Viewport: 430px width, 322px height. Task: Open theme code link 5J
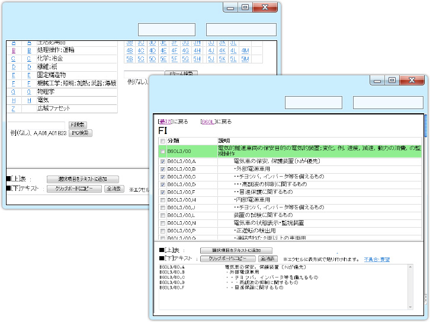pyautogui.click(x=211, y=59)
